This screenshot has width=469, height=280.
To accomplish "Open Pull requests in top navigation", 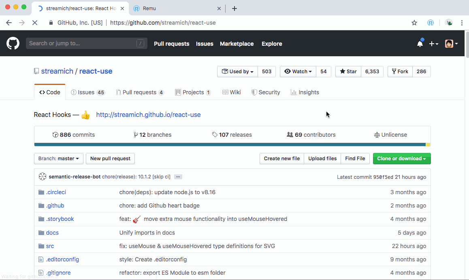I will (172, 44).
